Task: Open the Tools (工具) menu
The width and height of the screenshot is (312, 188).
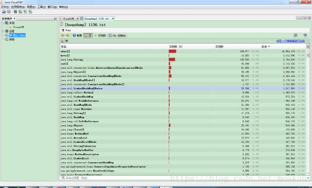Action: click(x=41, y=7)
